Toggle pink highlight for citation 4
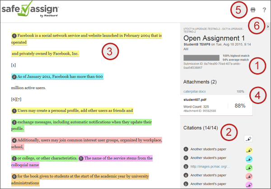 point(249,176)
